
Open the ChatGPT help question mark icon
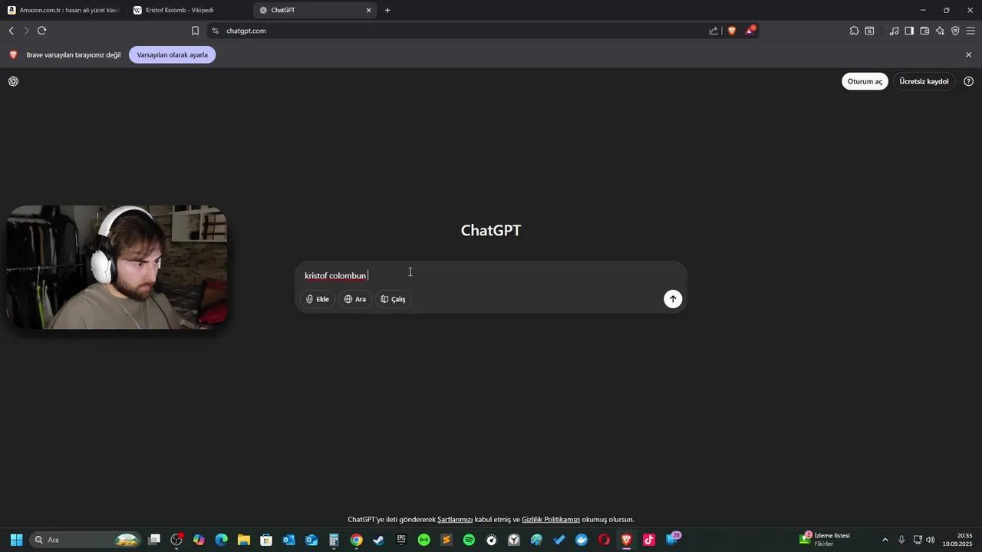coord(968,81)
